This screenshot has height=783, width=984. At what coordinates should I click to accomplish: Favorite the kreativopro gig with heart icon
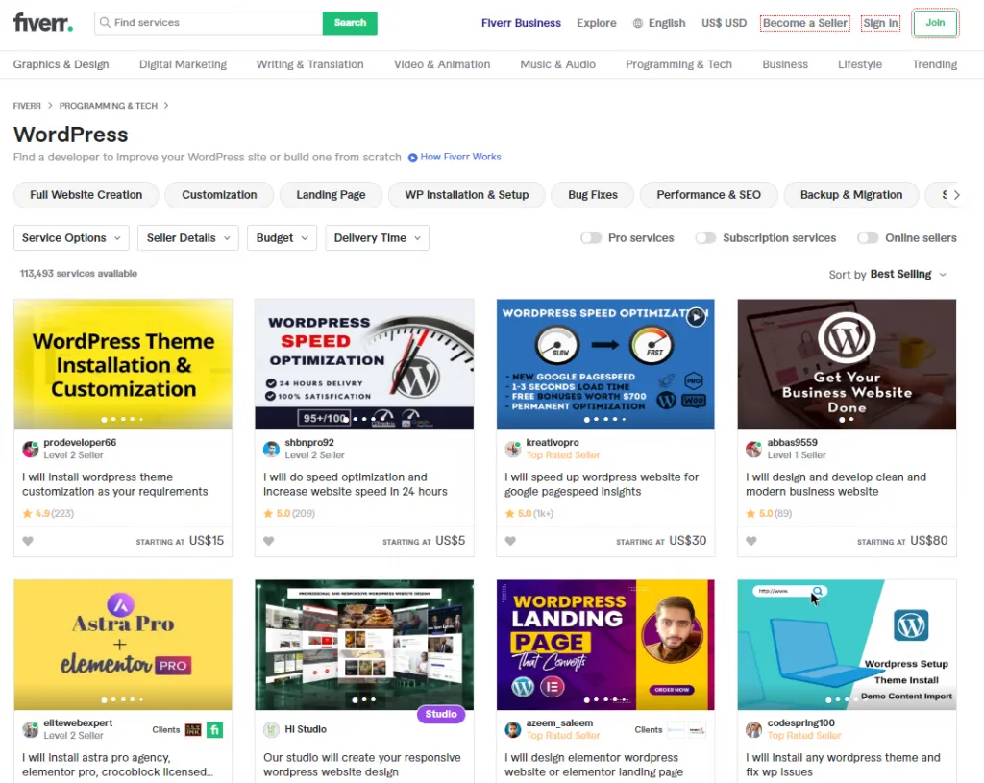click(x=510, y=541)
